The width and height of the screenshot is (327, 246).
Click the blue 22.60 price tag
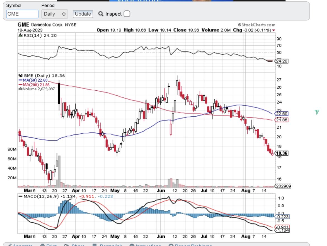[x=281, y=114]
